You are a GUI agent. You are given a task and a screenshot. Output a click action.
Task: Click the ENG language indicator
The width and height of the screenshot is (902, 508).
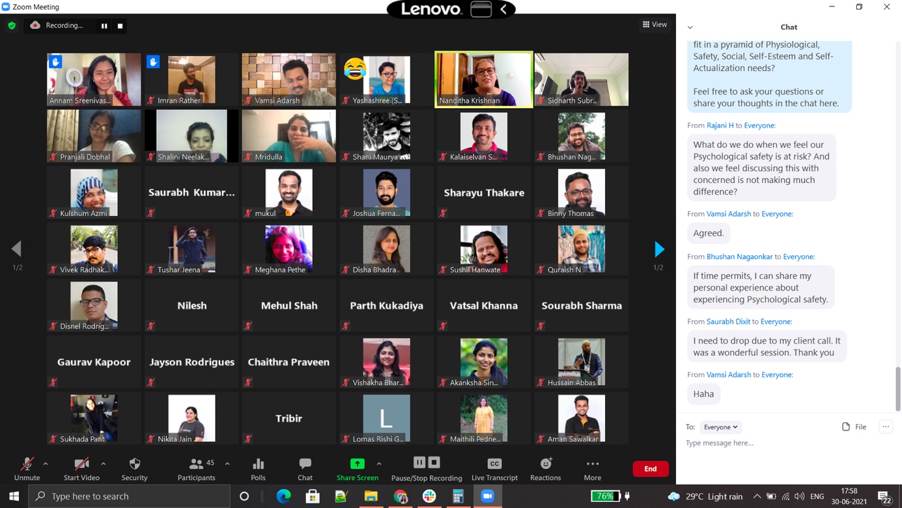[x=817, y=496]
